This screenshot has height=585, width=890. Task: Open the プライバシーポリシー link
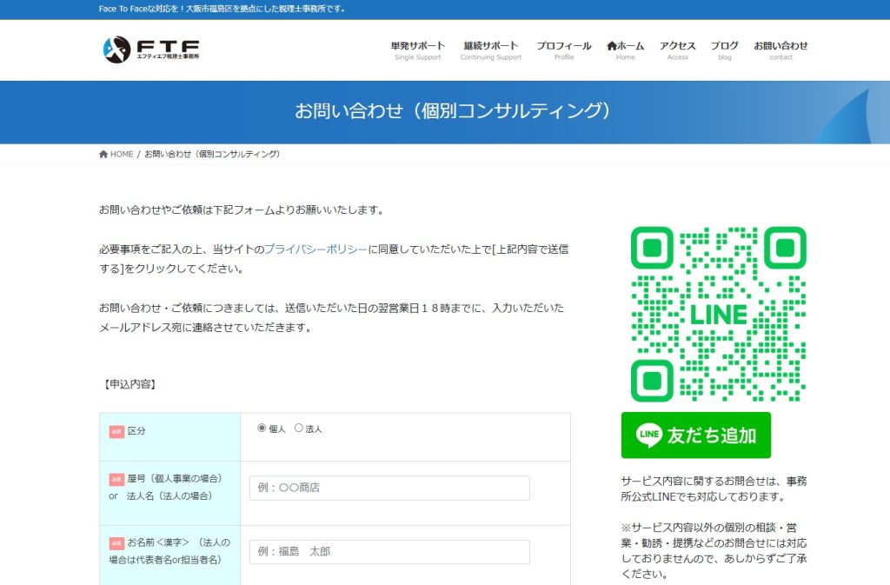coord(316,249)
